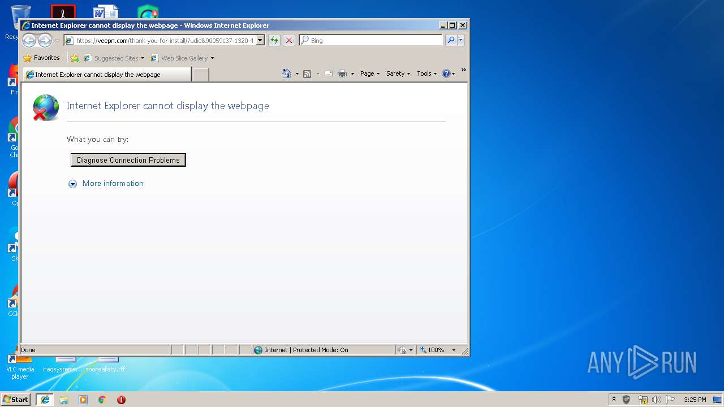Open the Help question-mark menu

(x=448, y=73)
